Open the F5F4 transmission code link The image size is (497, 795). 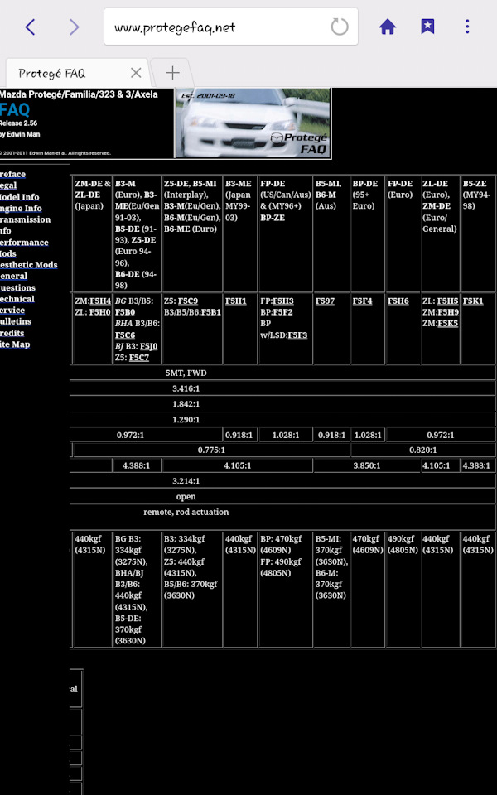362,301
